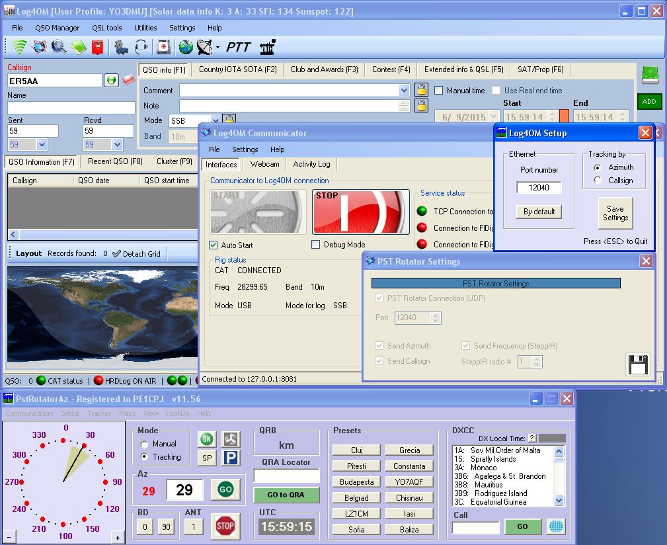Toggle Use Real end time checkbox

click(496, 90)
